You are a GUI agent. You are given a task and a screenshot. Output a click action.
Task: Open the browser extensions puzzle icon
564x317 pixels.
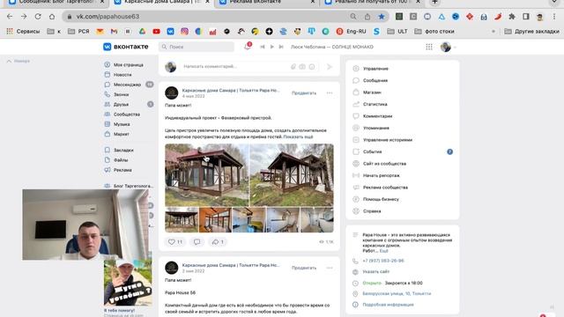click(x=511, y=17)
